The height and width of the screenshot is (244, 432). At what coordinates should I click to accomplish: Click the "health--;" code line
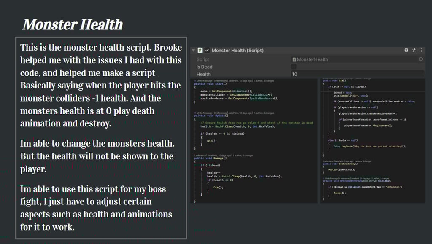(214, 173)
